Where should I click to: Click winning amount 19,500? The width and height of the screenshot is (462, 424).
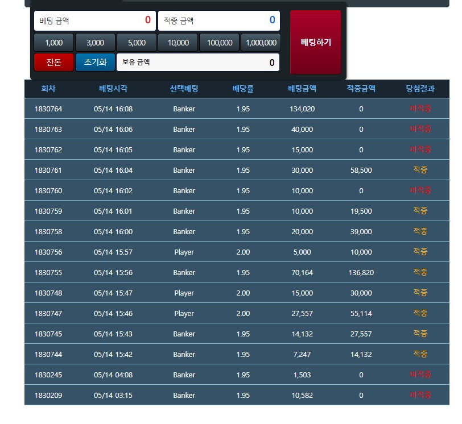coord(361,211)
